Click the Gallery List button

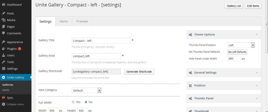tap(234, 6)
